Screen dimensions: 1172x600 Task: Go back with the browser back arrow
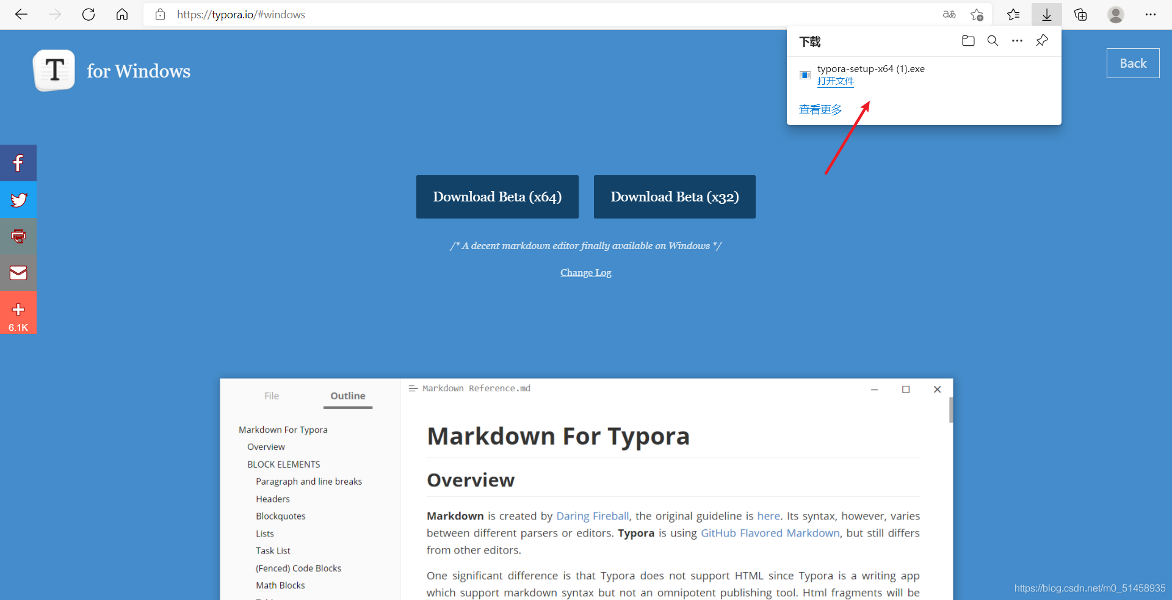pos(21,14)
